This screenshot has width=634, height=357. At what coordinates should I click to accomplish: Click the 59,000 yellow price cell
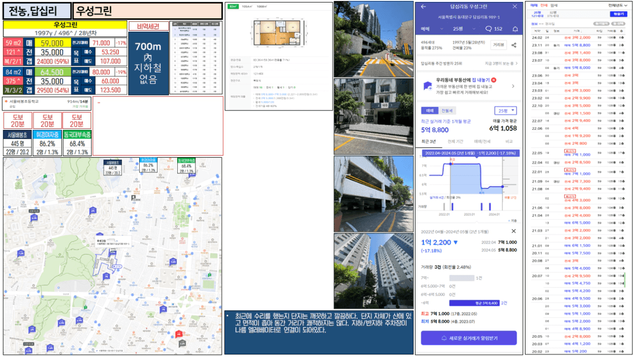(52, 43)
